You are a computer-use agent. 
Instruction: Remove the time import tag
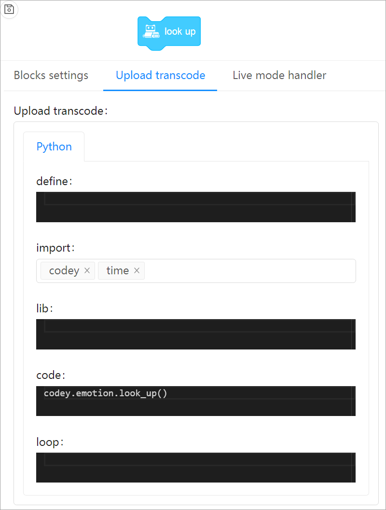click(137, 270)
